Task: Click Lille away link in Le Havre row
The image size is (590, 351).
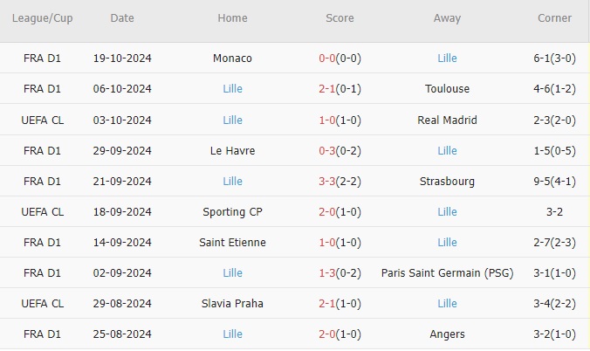Action: (x=447, y=150)
